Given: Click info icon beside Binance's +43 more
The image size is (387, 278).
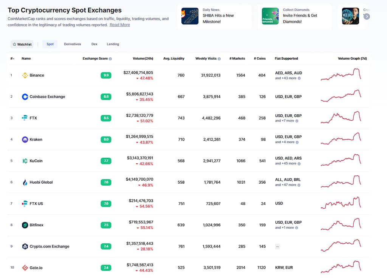Looking at the screenshot, I should [299, 78].
